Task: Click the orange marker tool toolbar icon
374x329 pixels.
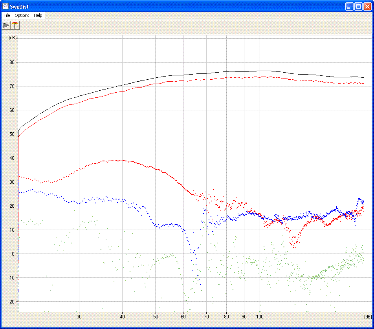Action: [x=15, y=25]
